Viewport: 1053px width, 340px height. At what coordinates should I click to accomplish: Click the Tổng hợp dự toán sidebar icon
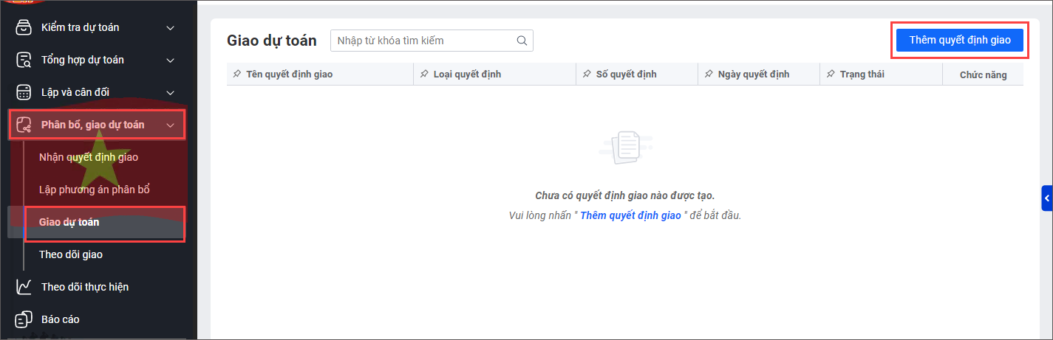(24, 60)
